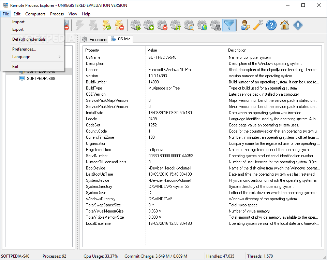The height and width of the screenshot is (260, 327).
Task: Click the lightning disconnect icon with red minus
Action: [x=120, y=25]
